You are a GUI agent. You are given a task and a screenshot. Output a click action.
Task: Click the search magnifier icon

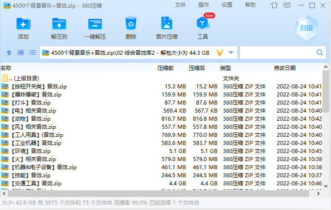point(320,53)
